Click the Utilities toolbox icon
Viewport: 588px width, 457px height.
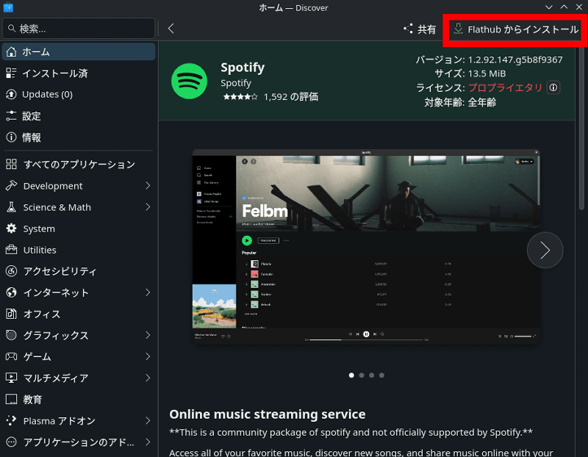click(x=11, y=250)
